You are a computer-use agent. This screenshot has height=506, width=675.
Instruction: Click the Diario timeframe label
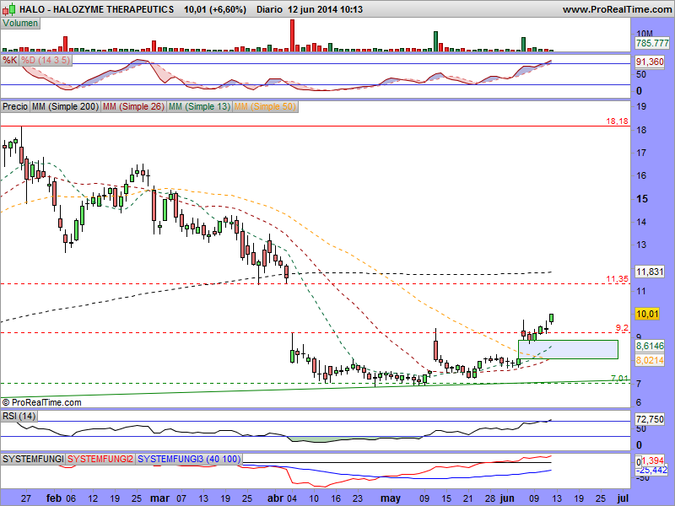269,9
